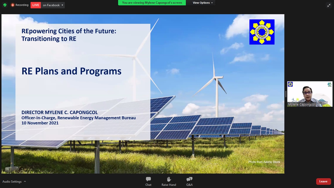Open the View Options dropdown

click(203, 3)
